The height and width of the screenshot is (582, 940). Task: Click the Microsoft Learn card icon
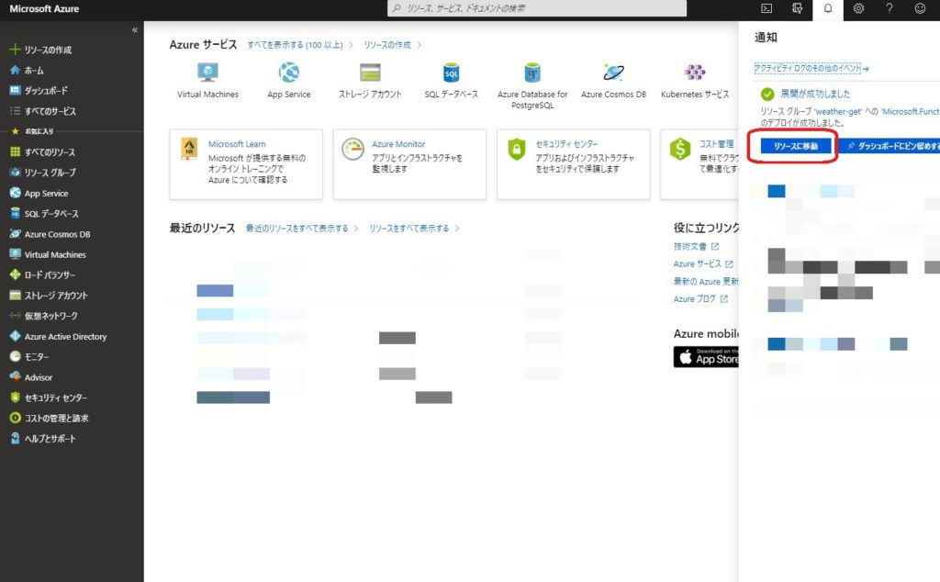(189, 148)
